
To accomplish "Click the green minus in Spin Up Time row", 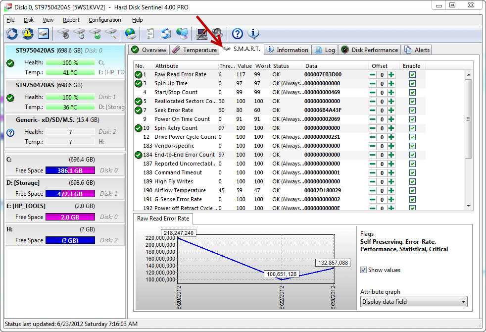I will pyautogui.click(x=373, y=83).
